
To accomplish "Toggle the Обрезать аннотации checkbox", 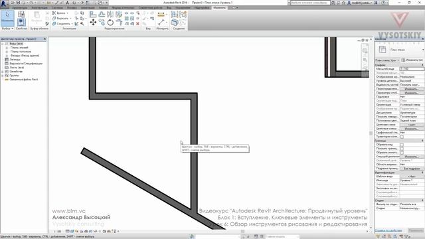I will pos(402,153).
